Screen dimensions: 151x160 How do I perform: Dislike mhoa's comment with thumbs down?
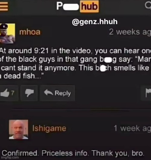29,93
